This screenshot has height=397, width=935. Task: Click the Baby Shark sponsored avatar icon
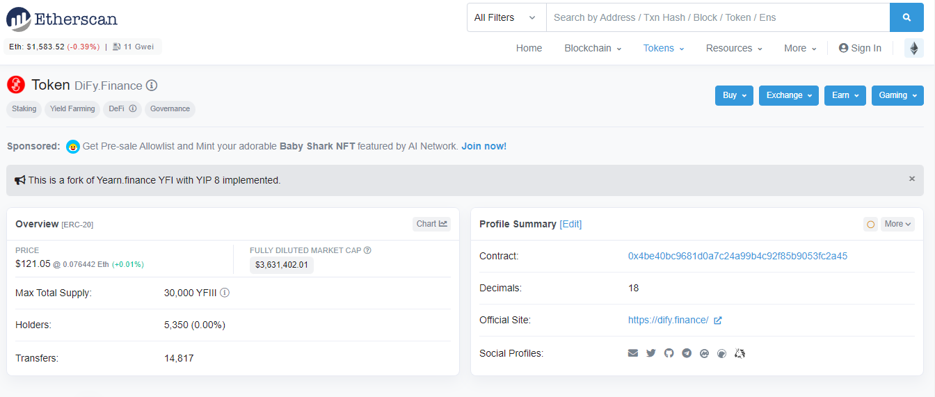coord(73,147)
